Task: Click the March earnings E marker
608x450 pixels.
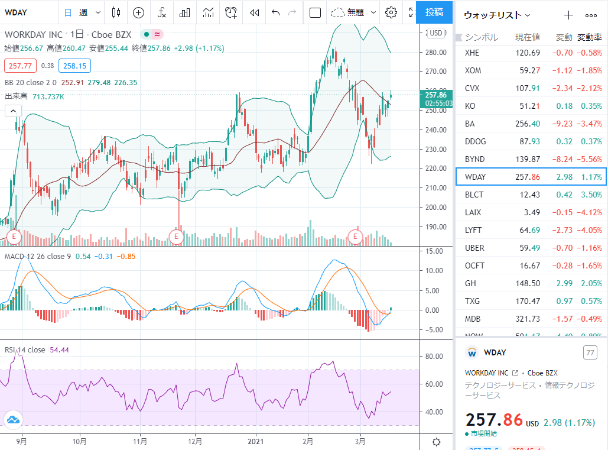Action: pos(355,237)
